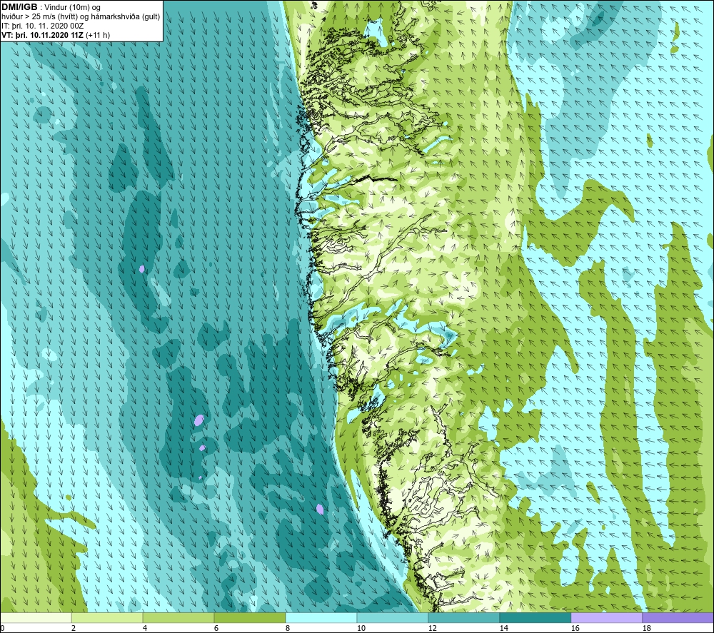The width and height of the screenshot is (714, 633).
Task: Click the darker purple legend swatch above 18
Action: pyautogui.click(x=678, y=618)
